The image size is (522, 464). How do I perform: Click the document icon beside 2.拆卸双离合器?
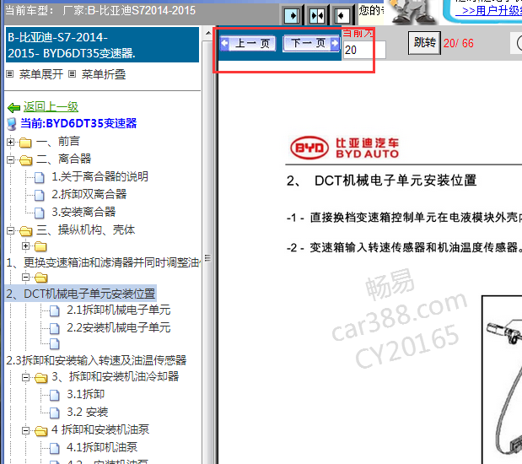pos(40,195)
